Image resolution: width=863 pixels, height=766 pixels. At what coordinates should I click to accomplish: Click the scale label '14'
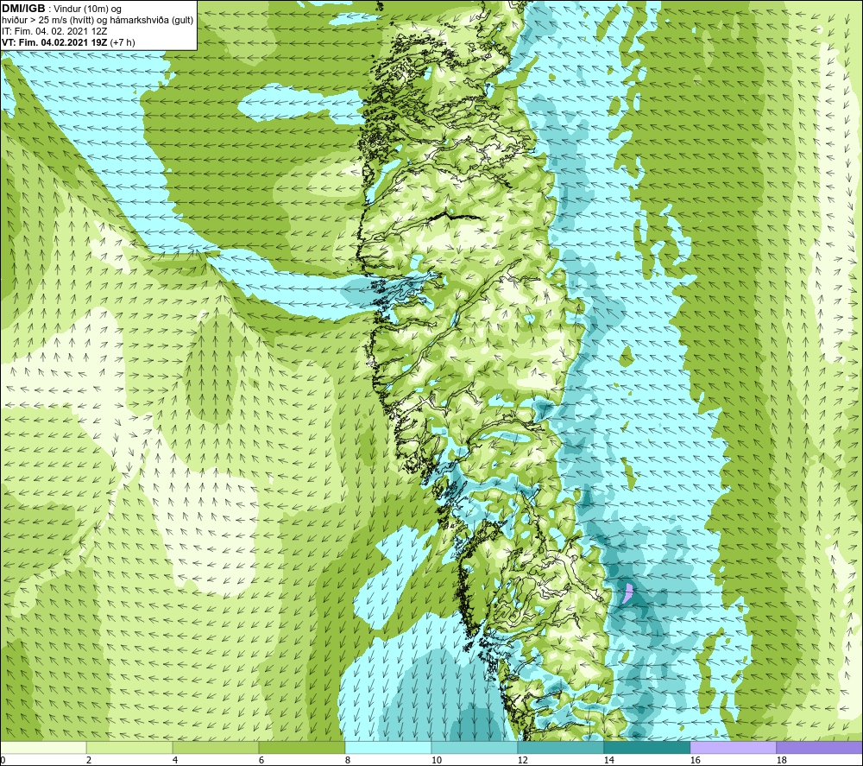coord(609,761)
